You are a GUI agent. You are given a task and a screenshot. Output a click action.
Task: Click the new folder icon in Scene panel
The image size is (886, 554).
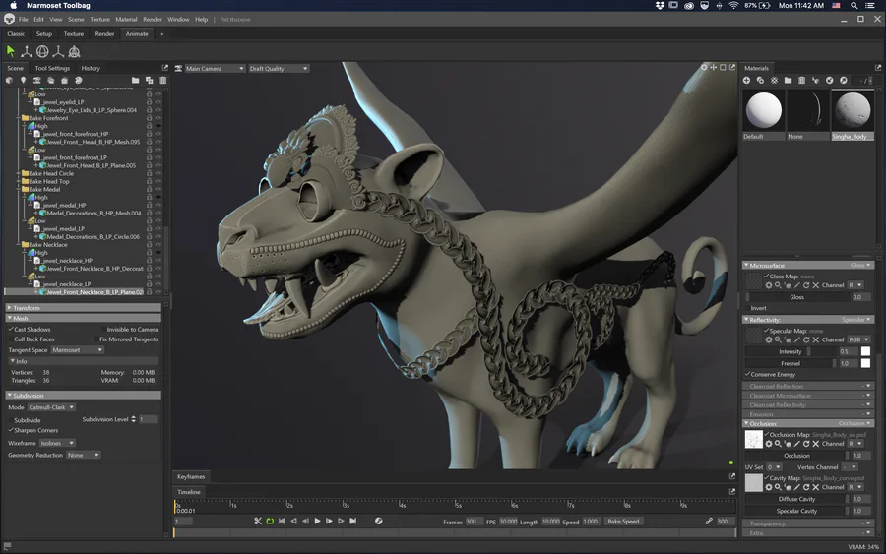click(x=138, y=80)
